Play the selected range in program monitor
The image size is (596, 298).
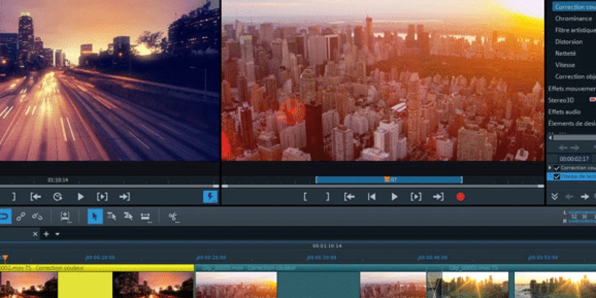(x=416, y=197)
